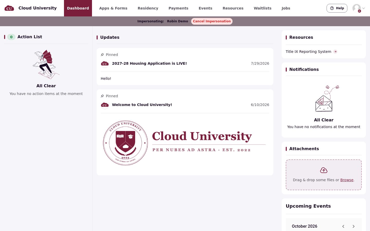Click the Action List count badge
Screen dimensions: 370x231
11,37
